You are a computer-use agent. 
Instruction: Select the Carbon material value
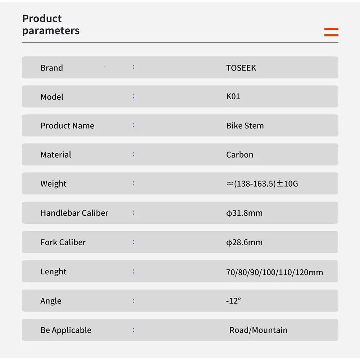240,155
